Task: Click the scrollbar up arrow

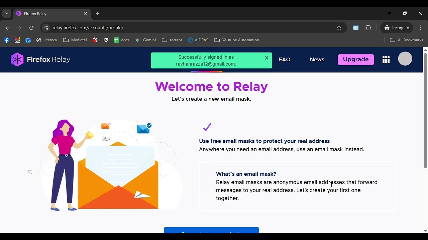Action: click(x=425, y=50)
